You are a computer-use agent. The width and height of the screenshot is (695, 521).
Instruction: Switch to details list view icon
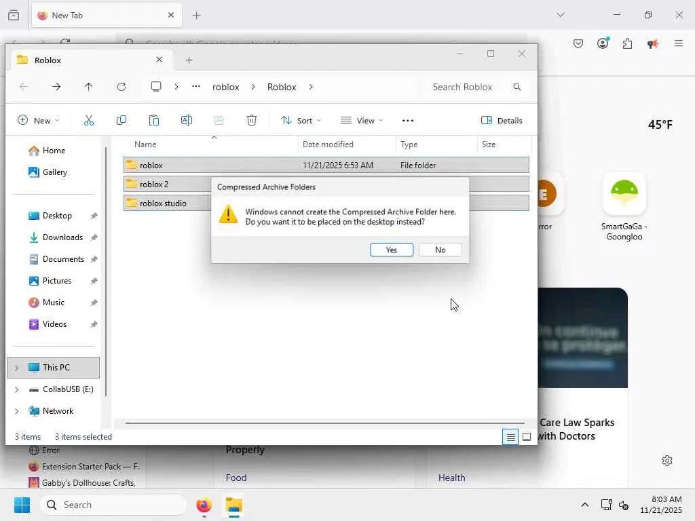(510, 438)
